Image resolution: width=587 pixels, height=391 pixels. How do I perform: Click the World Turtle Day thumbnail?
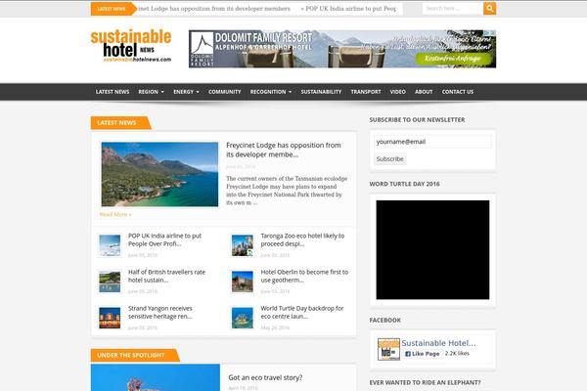click(x=243, y=318)
